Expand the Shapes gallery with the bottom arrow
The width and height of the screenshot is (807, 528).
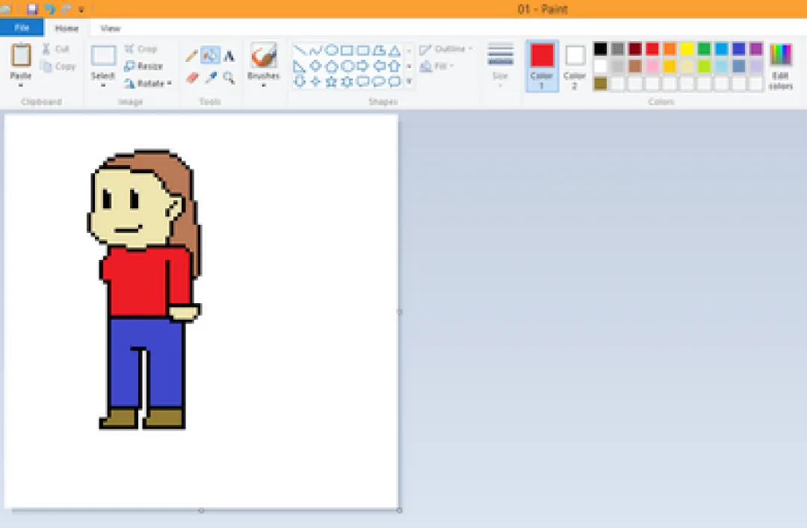(x=409, y=81)
